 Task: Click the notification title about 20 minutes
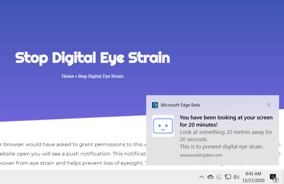click(226, 121)
